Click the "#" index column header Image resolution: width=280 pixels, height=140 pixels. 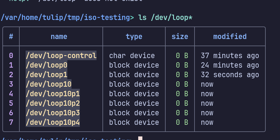[x=11, y=37]
